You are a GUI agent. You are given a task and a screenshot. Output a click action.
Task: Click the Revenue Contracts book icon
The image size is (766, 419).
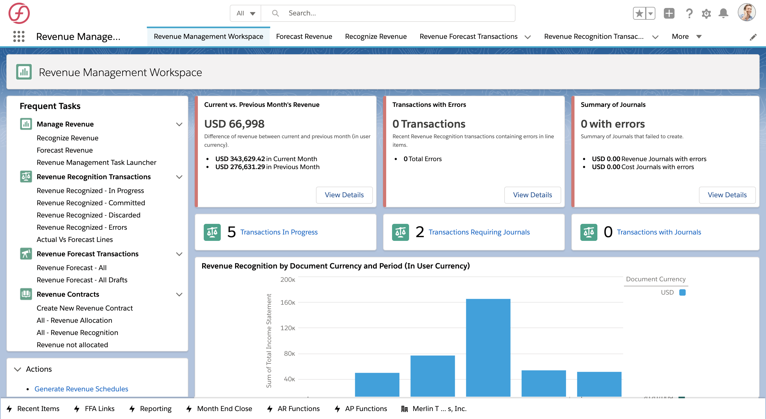click(x=26, y=294)
